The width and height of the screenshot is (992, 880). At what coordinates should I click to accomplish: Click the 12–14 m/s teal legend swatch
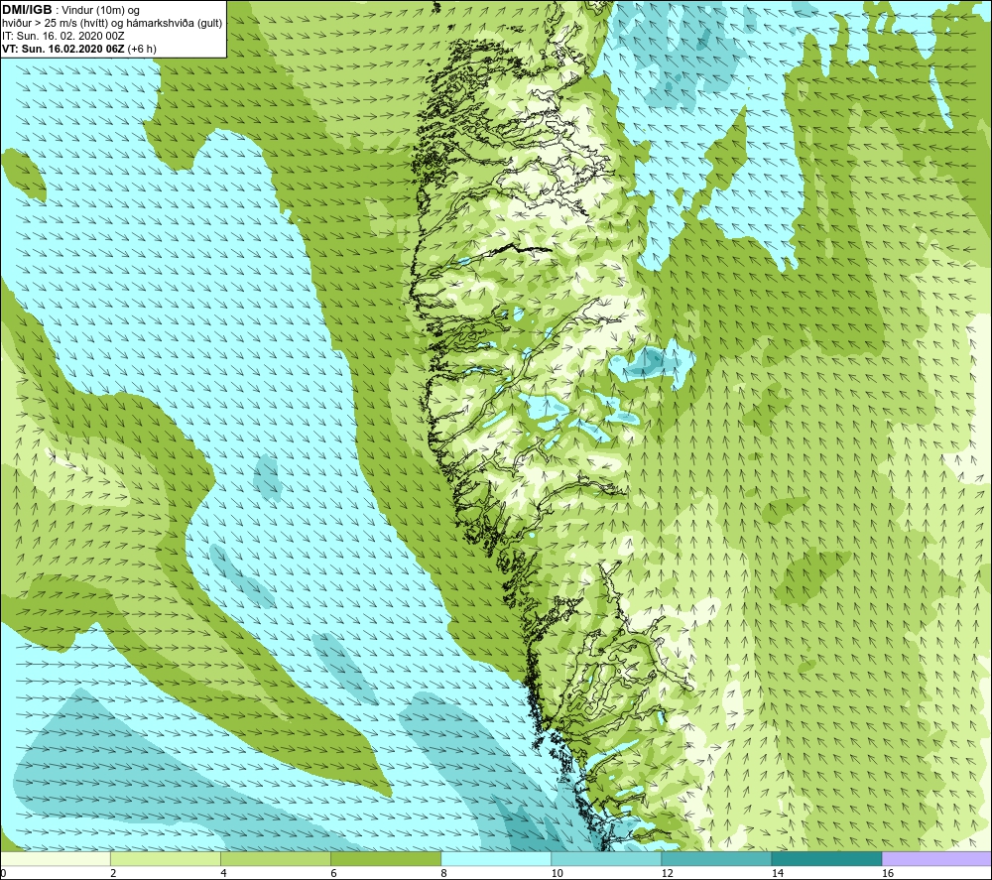coord(715,858)
